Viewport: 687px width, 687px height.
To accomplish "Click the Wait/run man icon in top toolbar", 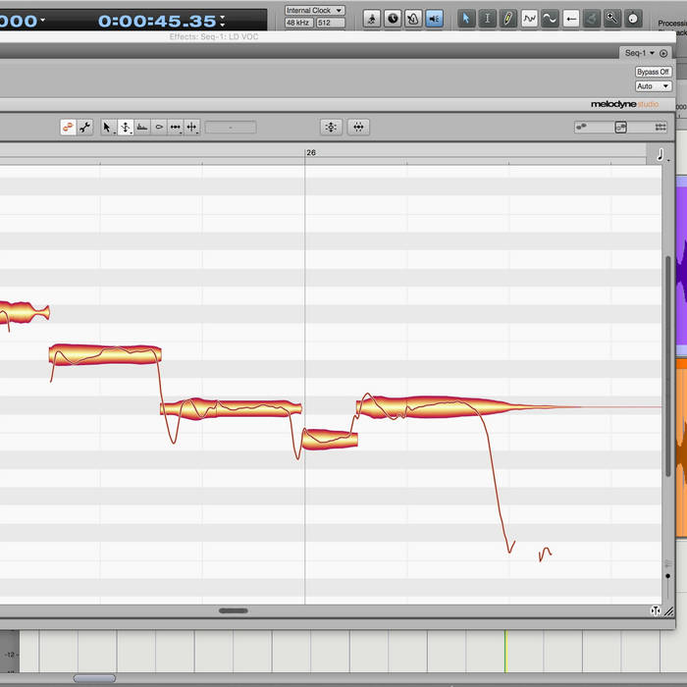I will point(372,19).
